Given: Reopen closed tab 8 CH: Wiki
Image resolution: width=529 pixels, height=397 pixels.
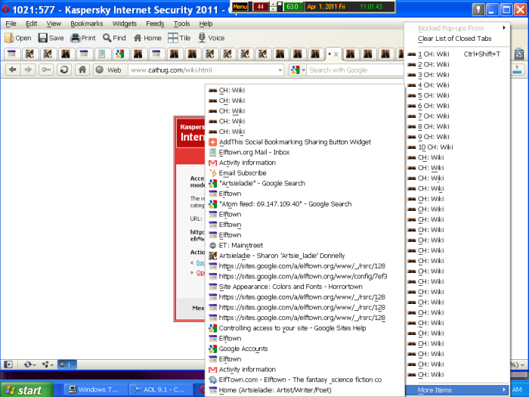Looking at the screenshot, I should pyautogui.click(x=457, y=126).
